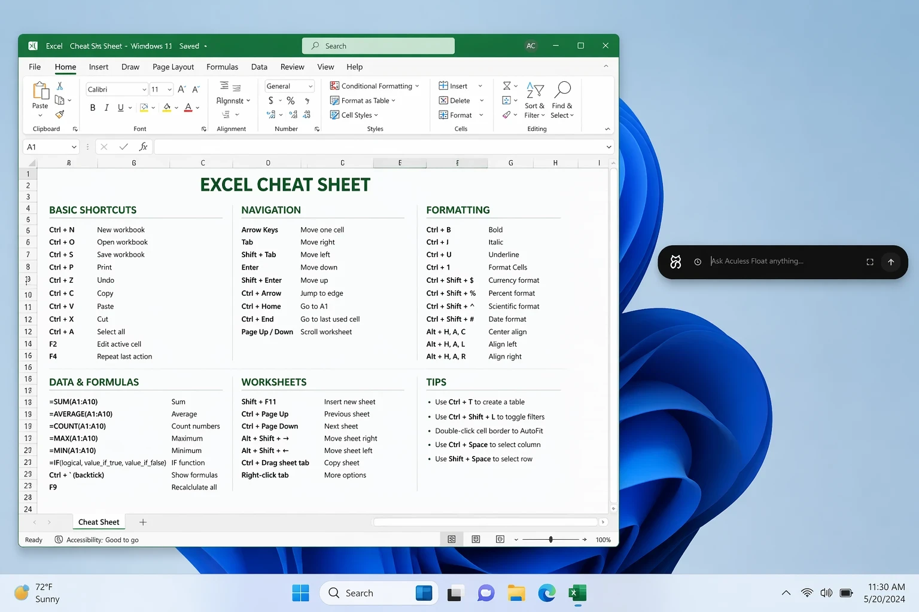
Task: Collapse the ribbon with bottom-right chevron
Action: [607, 129]
